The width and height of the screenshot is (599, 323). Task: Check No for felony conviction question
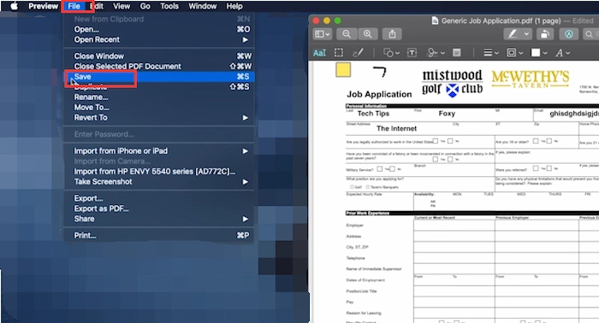point(450,159)
